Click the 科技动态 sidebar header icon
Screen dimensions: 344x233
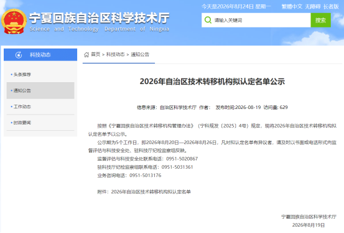pyautogui.click(x=19, y=55)
